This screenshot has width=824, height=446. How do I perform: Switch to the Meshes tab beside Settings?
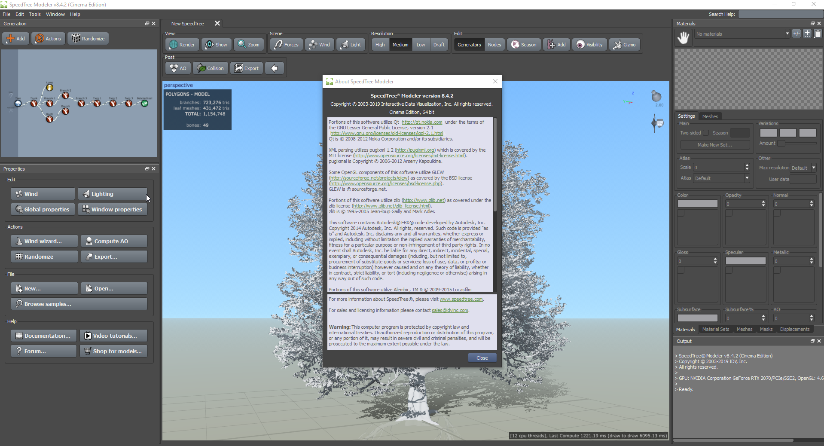[x=710, y=116]
